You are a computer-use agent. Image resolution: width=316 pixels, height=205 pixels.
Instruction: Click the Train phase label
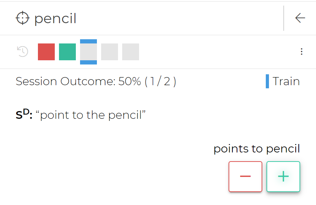coord(286,81)
